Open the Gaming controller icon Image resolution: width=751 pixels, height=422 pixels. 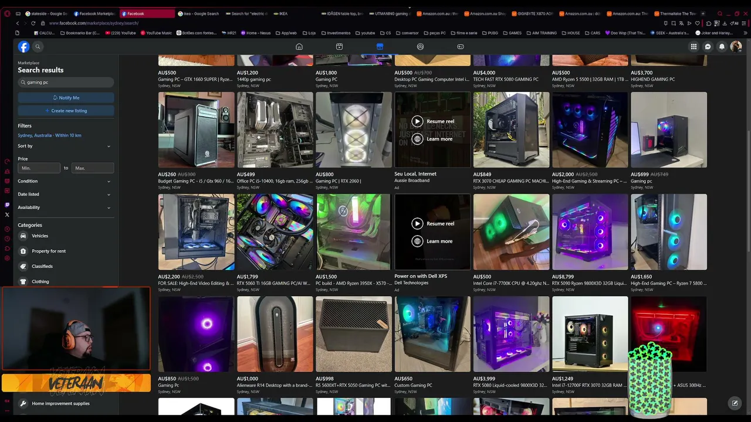click(x=461, y=47)
